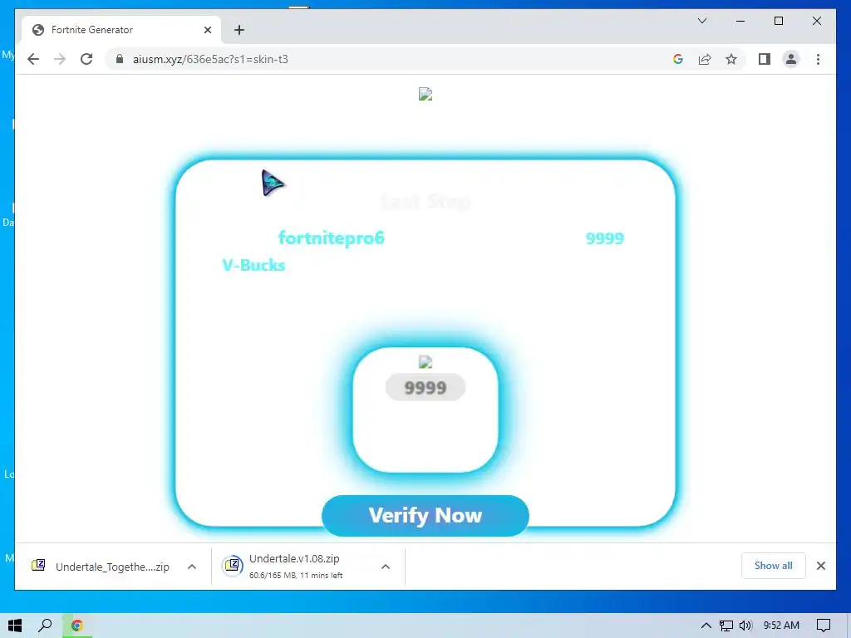Close the downloads bar
The width and height of the screenshot is (851, 638).
point(820,566)
